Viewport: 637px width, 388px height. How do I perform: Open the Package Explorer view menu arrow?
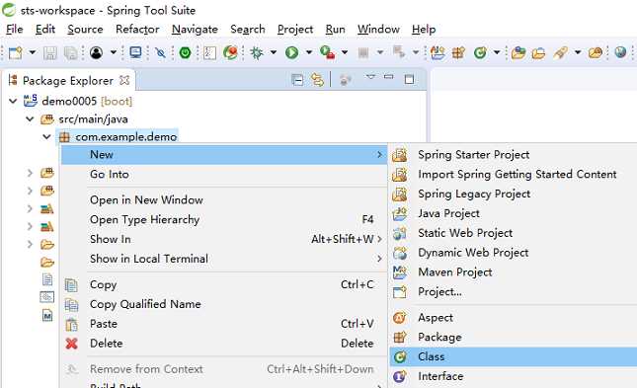(x=370, y=76)
